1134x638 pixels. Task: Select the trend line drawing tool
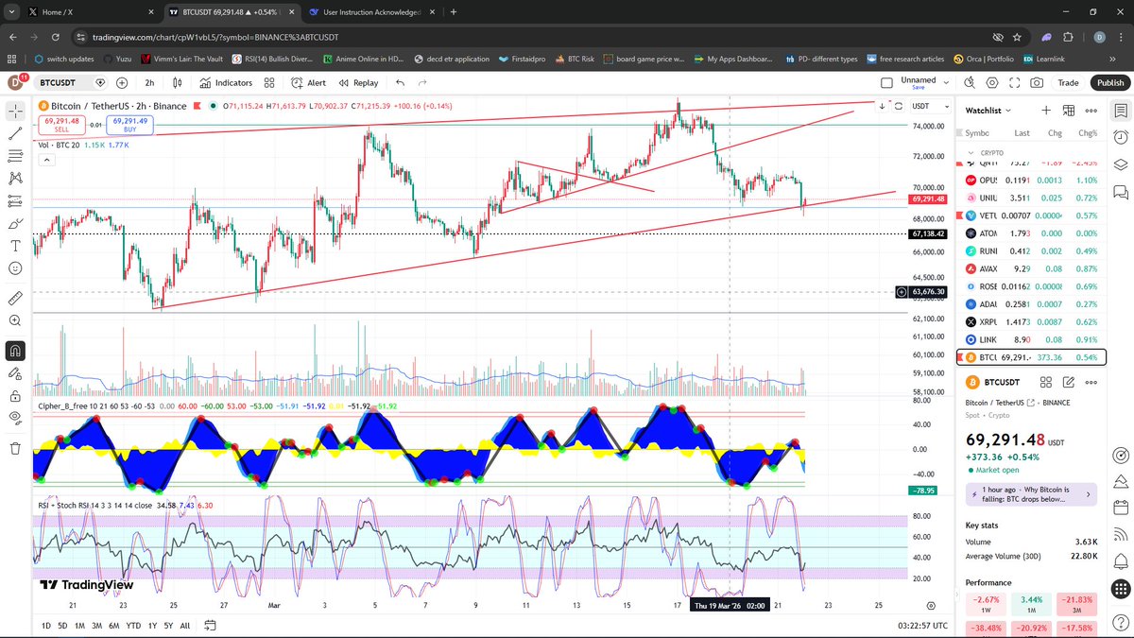[x=15, y=133]
